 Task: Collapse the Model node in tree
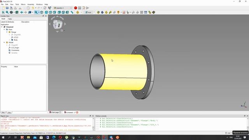tap(4, 42)
